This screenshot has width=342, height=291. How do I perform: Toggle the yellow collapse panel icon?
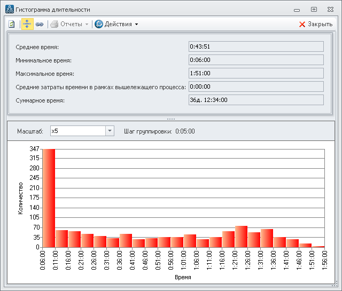pos(27,24)
